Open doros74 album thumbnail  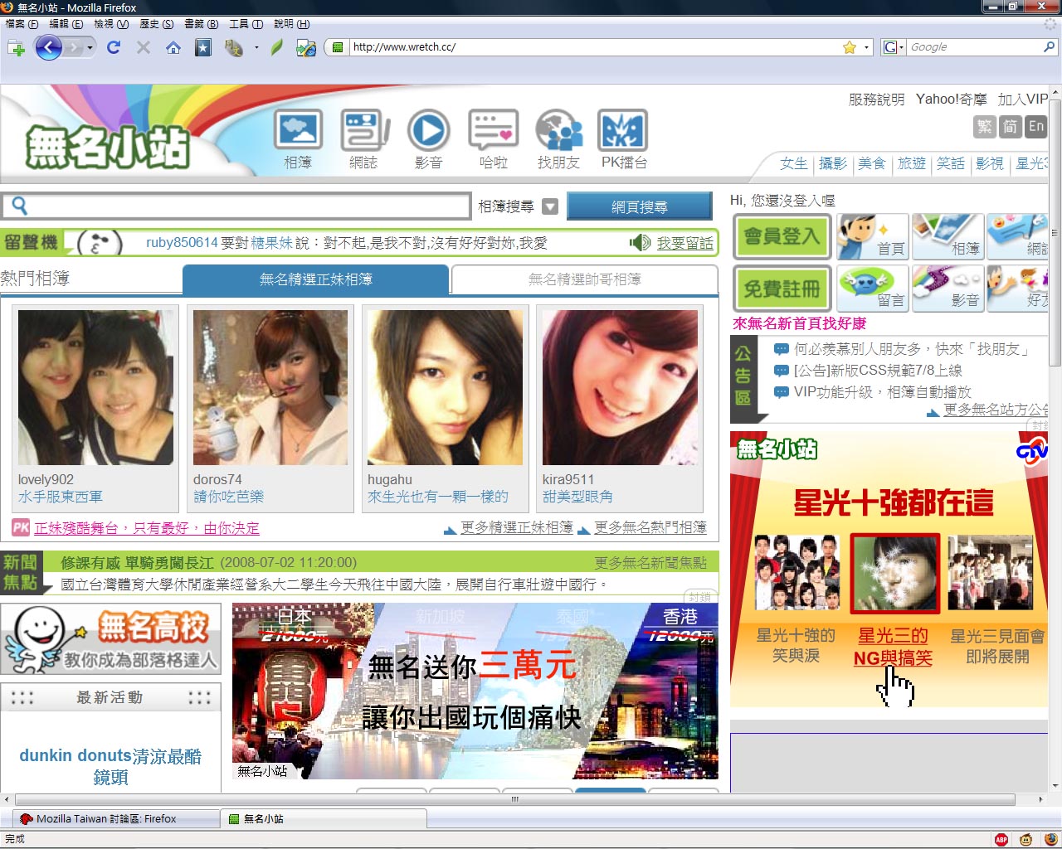[270, 387]
